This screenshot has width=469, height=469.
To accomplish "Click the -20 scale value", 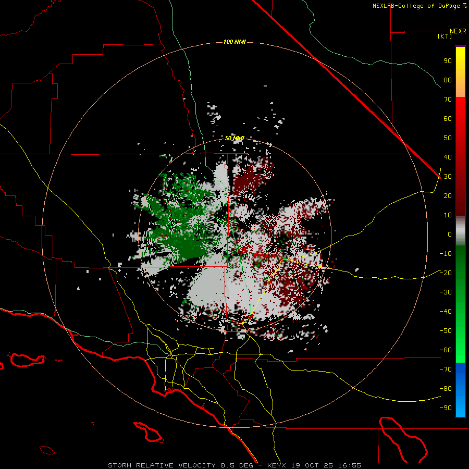I will (x=446, y=273).
